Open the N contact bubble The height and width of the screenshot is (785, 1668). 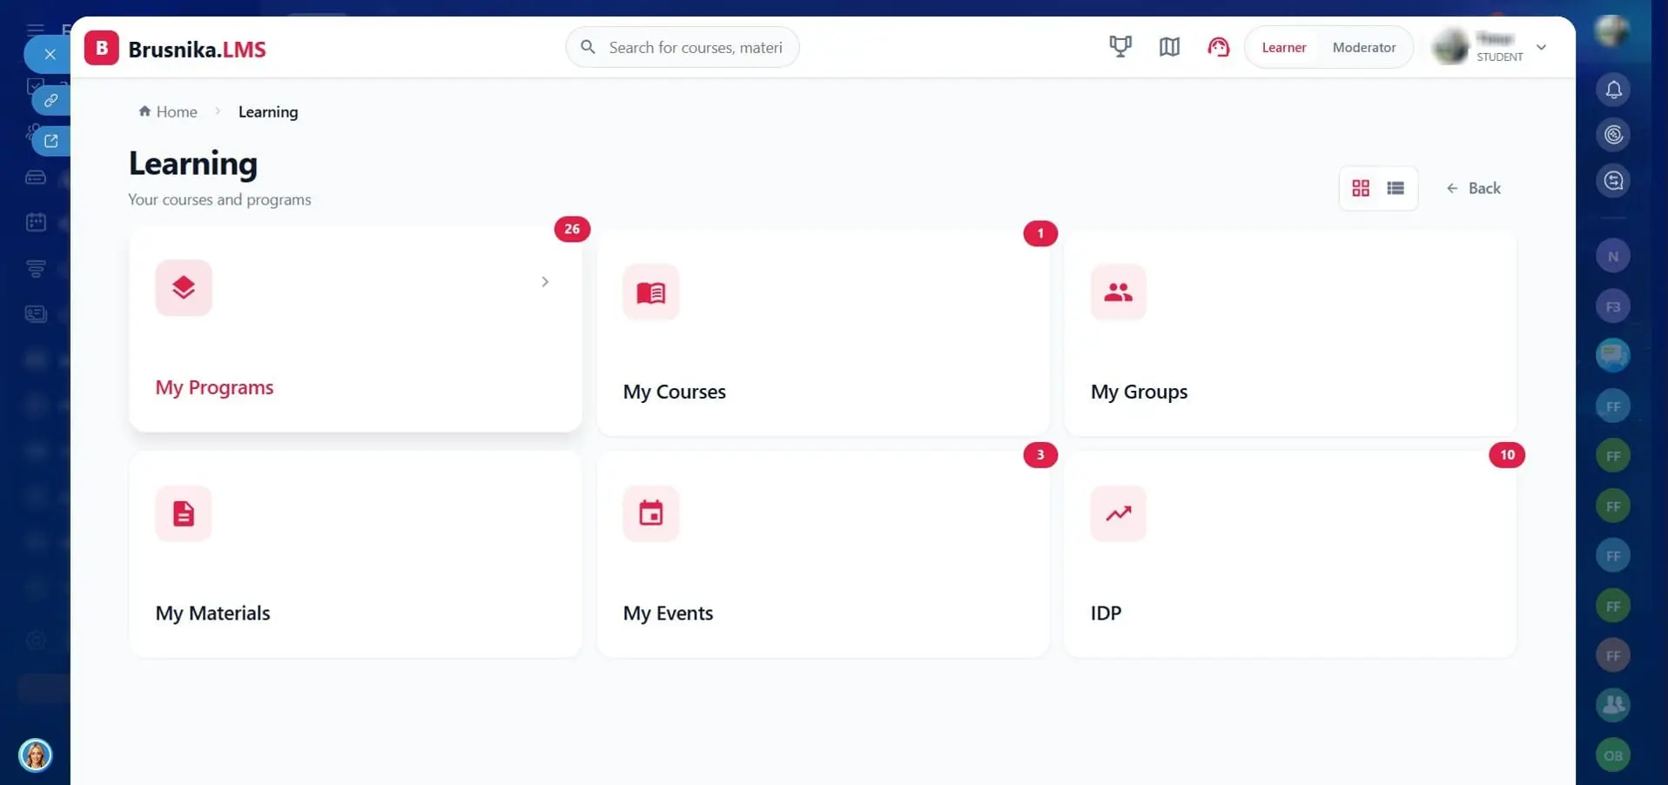[1613, 256]
